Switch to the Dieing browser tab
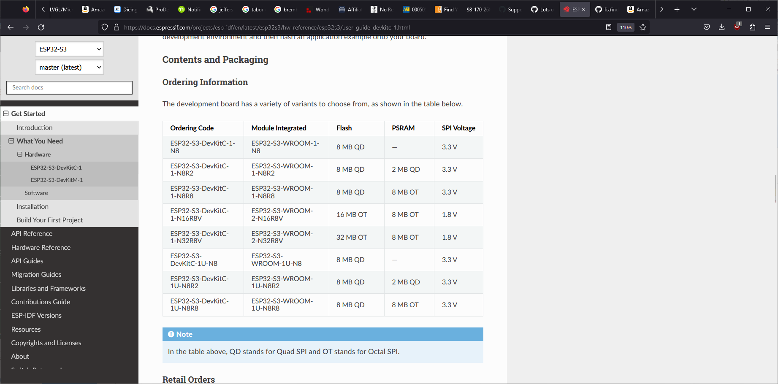This screenshot has width=778, height=384. [x=126, y=9]
